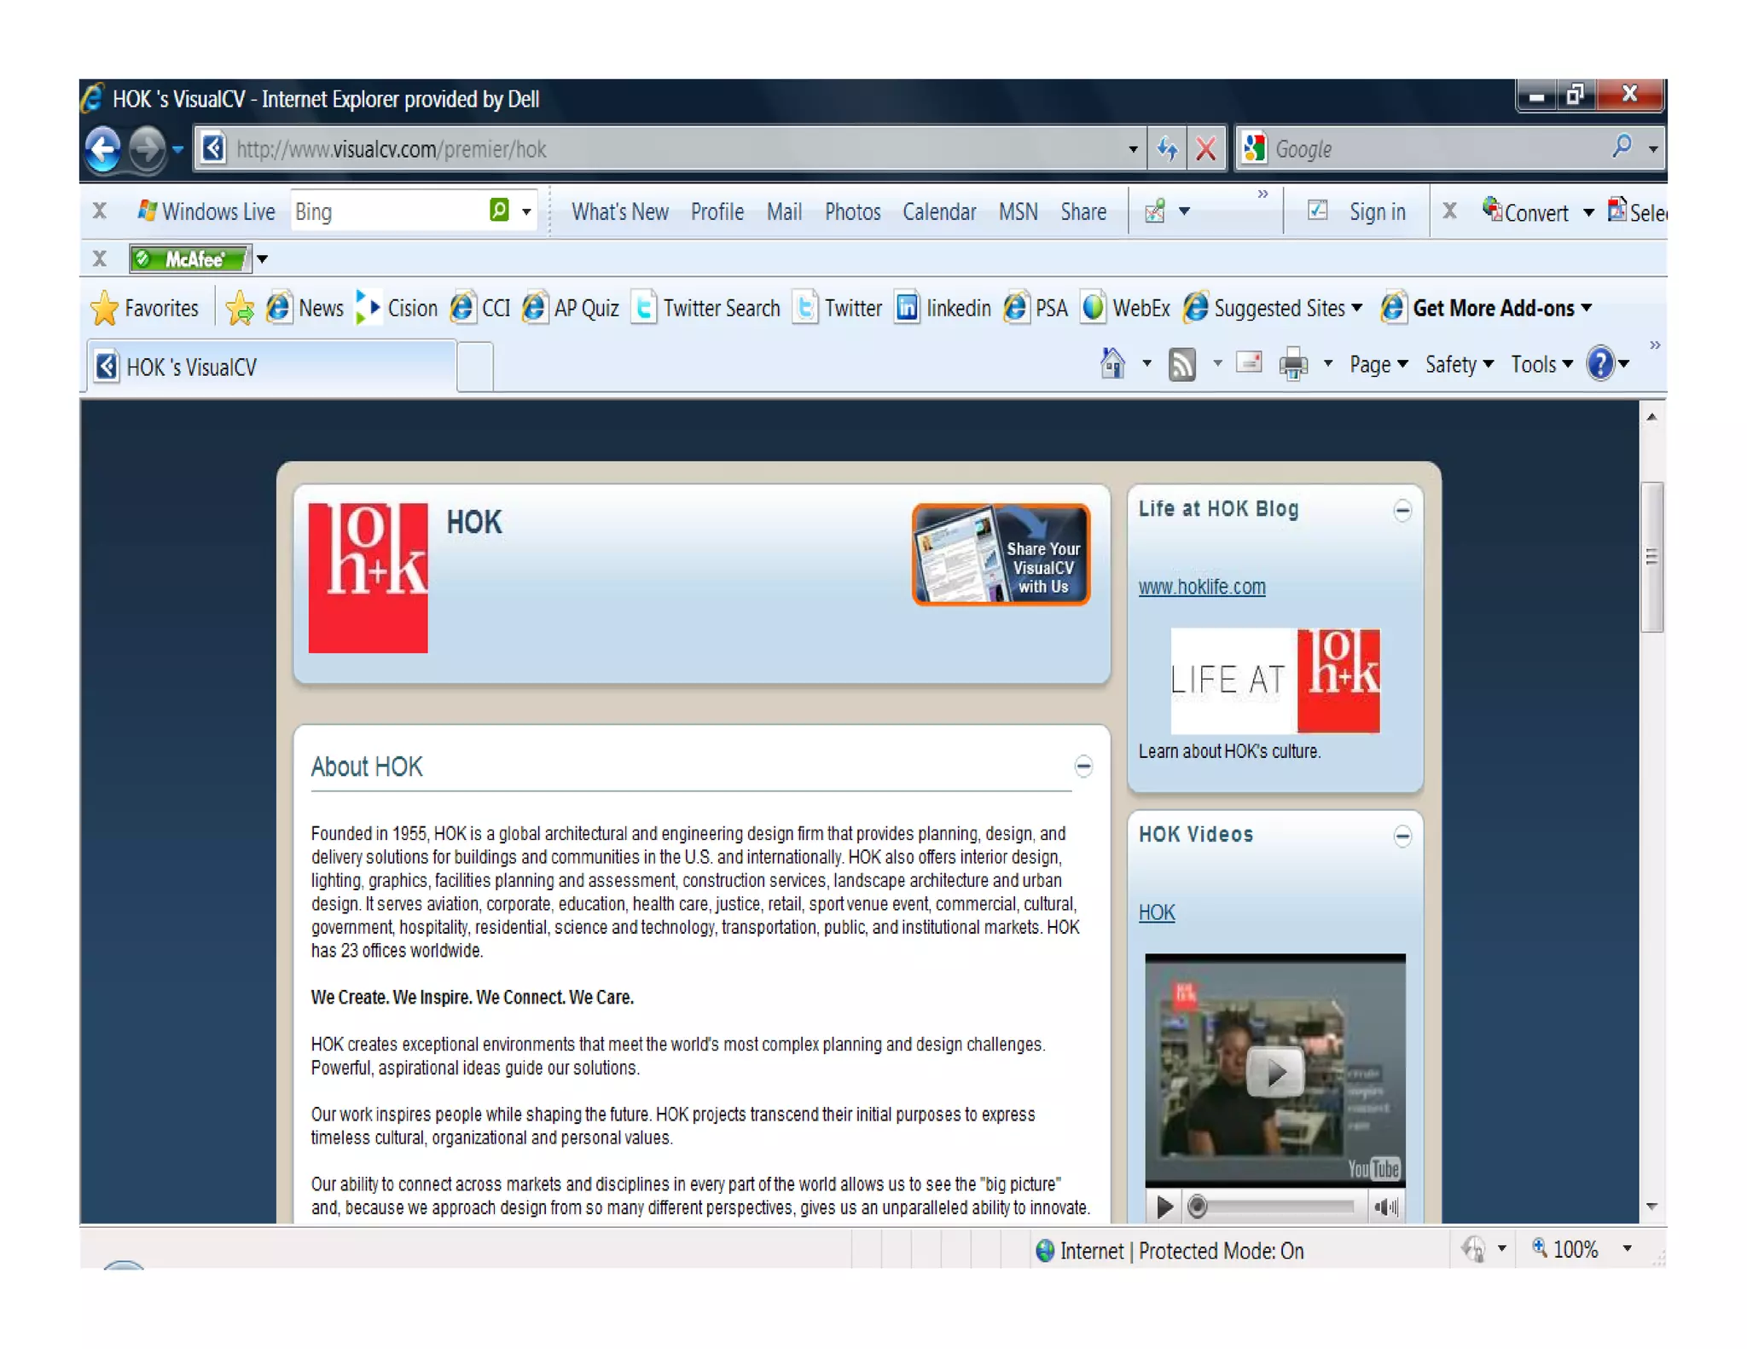
Task: Click the Add to Favorites star icon
Action: (x=240, y=309)
